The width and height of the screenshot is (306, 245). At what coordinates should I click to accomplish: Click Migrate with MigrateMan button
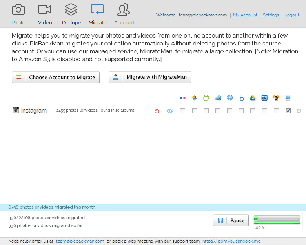click(x=150, y=77)
